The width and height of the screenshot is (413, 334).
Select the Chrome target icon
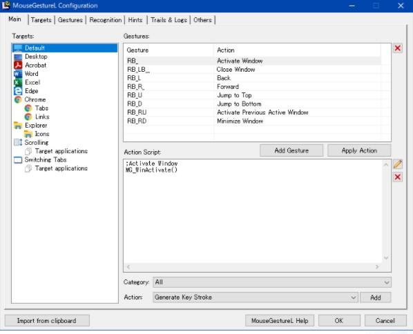(x=18, y=100)
